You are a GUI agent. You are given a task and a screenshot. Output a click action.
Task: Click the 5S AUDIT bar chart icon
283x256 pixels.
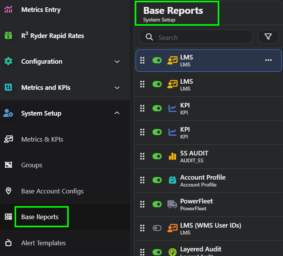coord(172,156)
